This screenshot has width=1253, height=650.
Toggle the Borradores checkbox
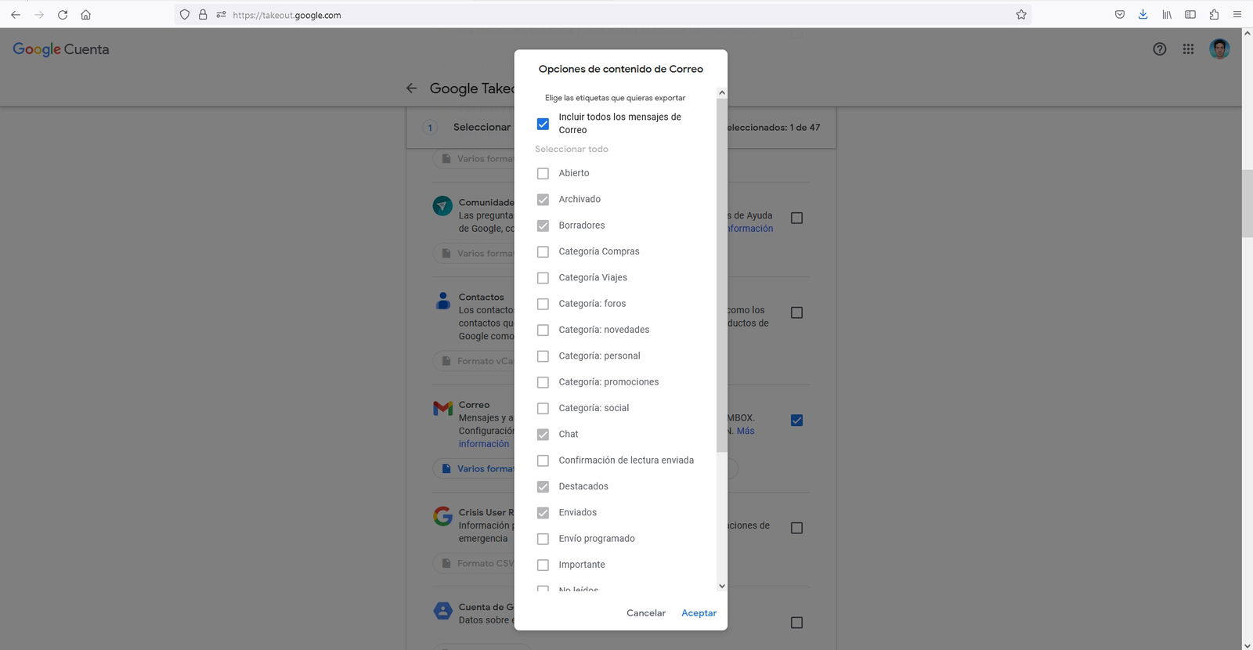[x=543, y=226]
